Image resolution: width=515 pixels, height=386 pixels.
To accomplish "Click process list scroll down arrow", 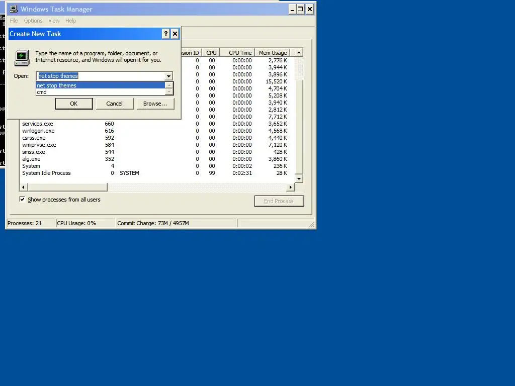I will pyautogui.click(x=299, y=179).
